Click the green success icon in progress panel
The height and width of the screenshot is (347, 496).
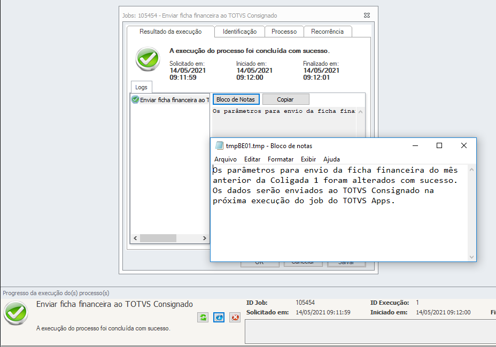(x=16, y=313)
